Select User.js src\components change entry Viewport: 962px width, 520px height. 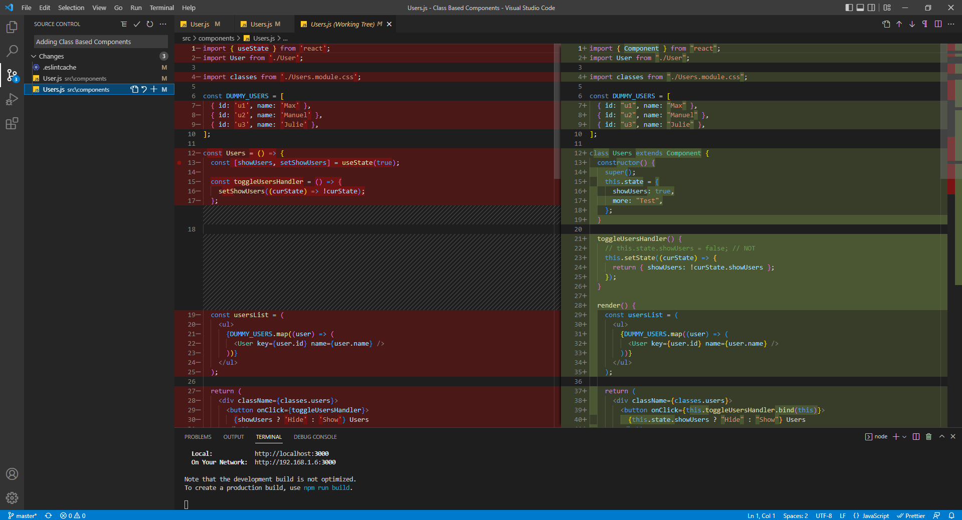99,79
